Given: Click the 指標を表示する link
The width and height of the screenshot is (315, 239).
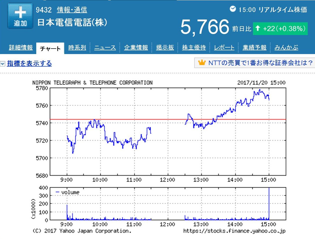Looking at the screenshot, I should (29, 64).
